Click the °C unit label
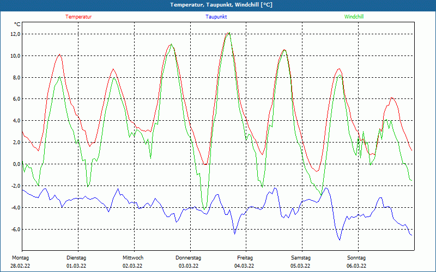 point(17,24)
